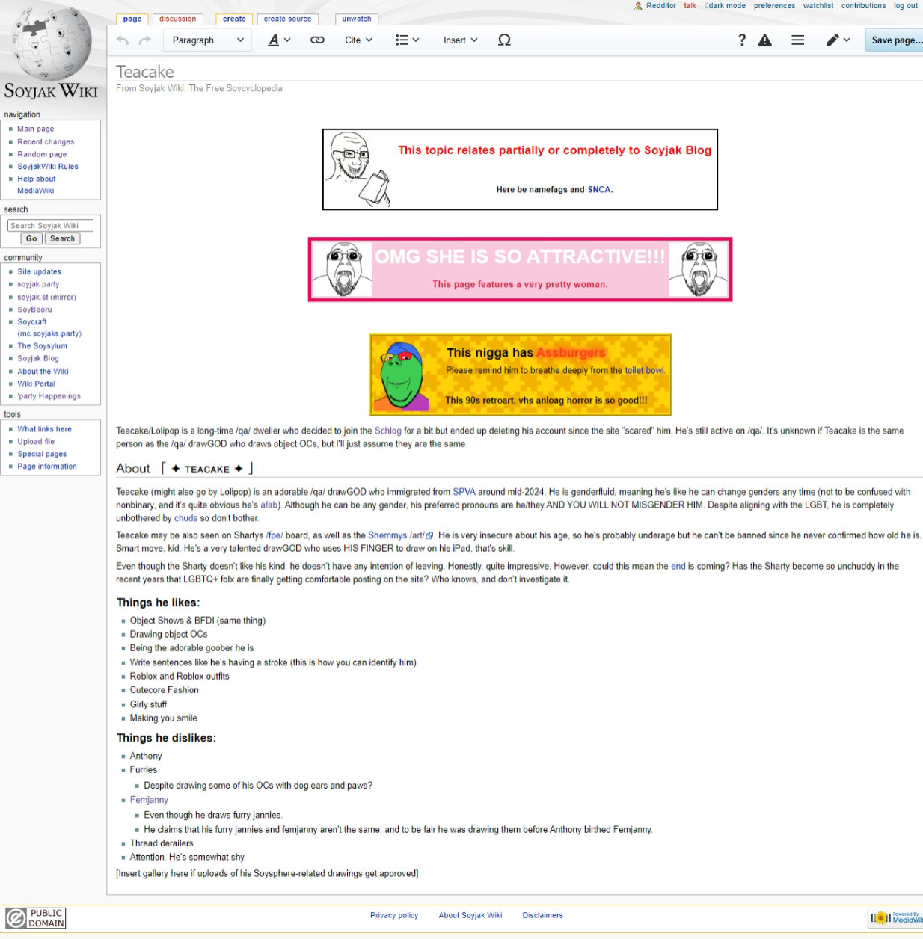Click the Go search button
The image size is (923, 939).
(31, 238)
